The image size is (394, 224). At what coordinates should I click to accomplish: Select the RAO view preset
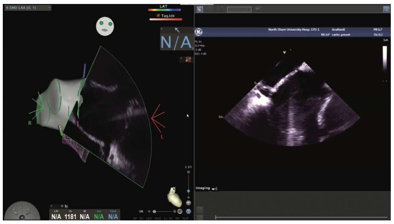158,218
